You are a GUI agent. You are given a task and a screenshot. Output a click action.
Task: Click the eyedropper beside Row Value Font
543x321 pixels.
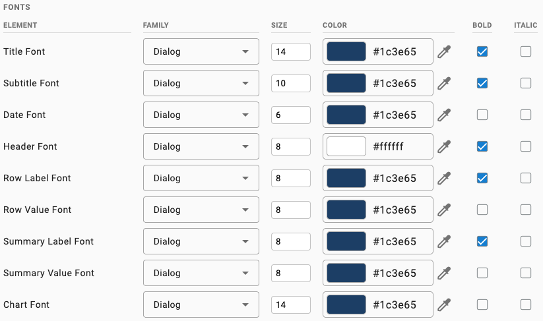click(444, 210)
